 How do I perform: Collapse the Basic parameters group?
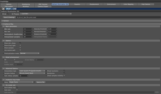point(4,26)
